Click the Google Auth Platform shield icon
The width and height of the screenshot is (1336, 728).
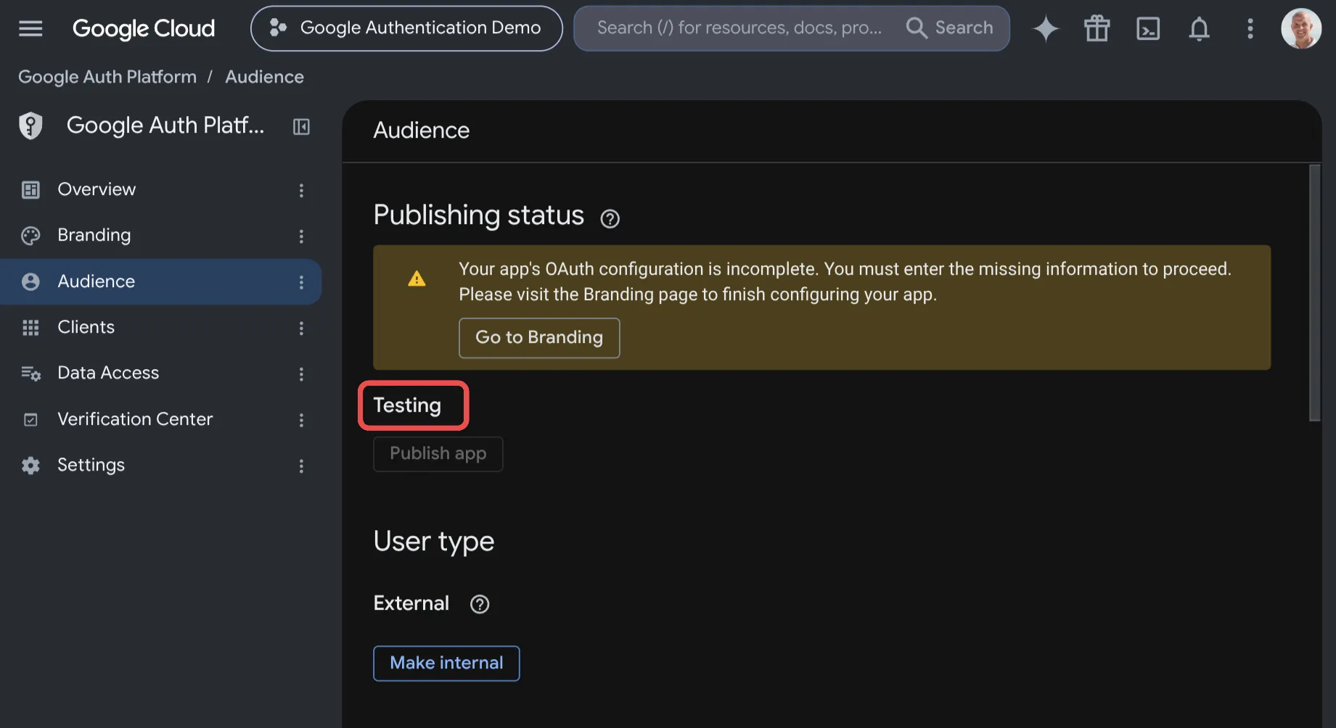click(x=30, y=125)
